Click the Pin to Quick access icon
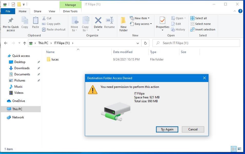 11,21
